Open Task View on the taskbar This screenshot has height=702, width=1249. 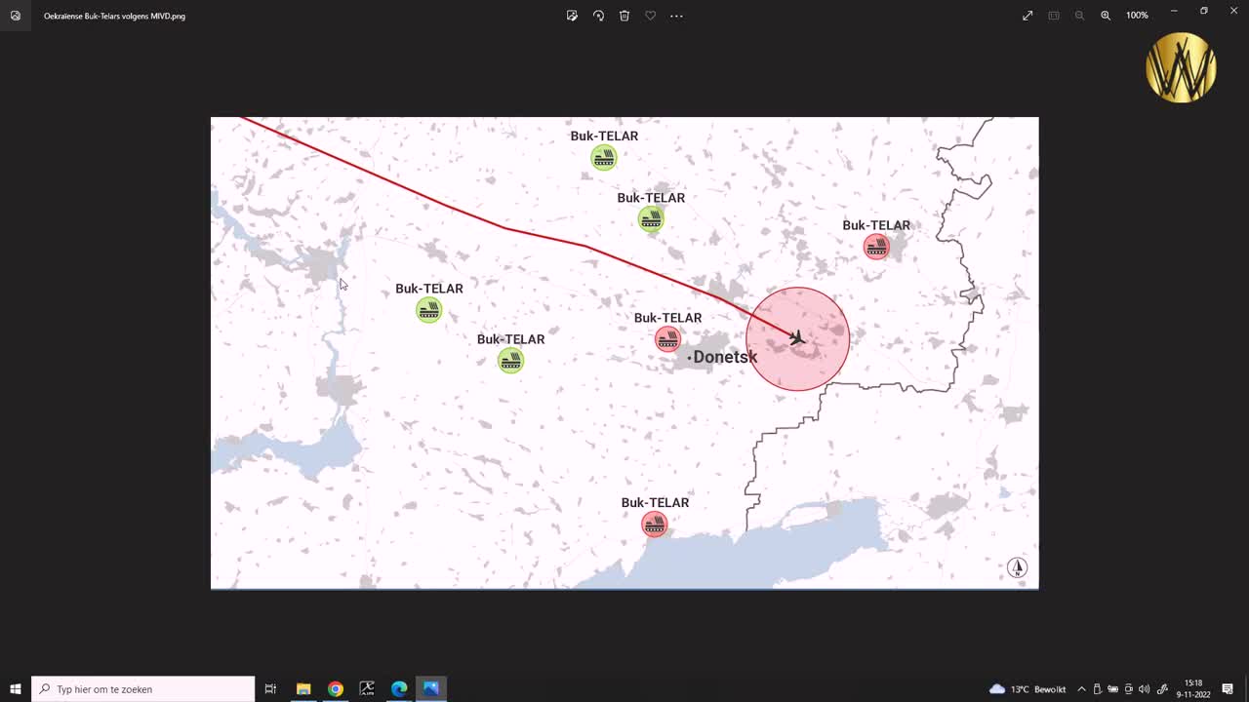[x=270, y=689]
